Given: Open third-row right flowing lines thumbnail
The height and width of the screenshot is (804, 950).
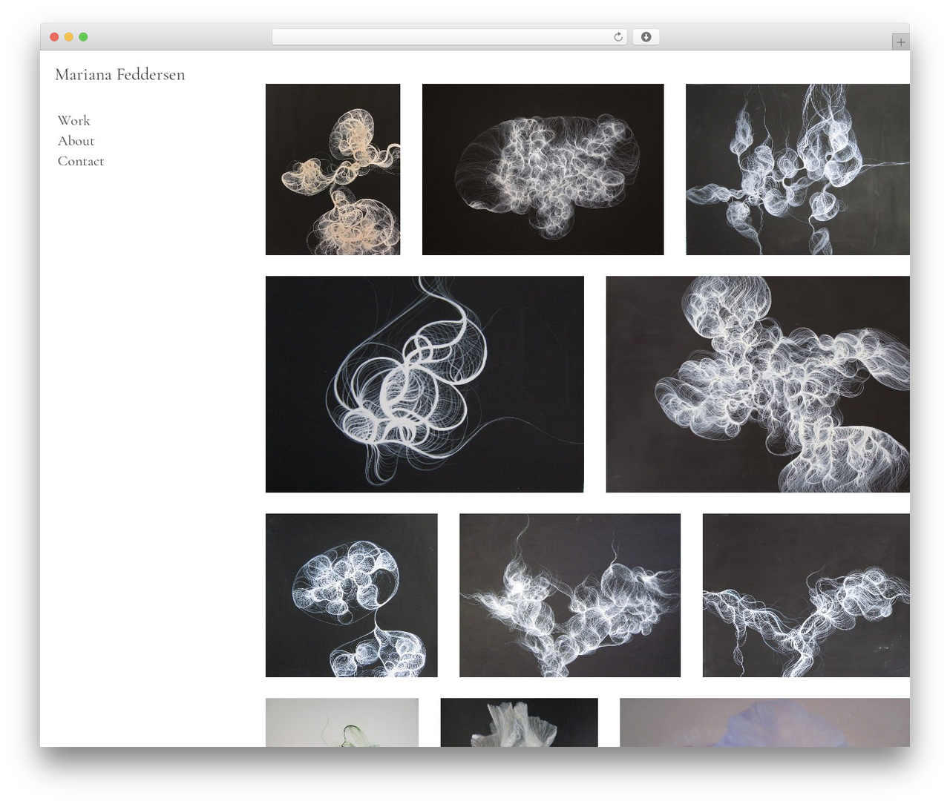Looking at the screenshot, I should coord(806,595).
